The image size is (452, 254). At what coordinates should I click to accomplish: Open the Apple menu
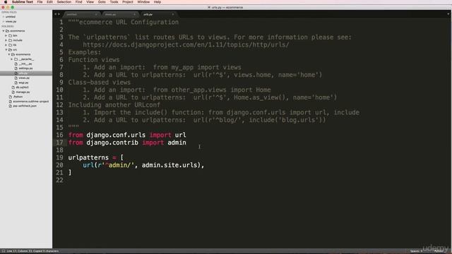(x=6, y=2)
